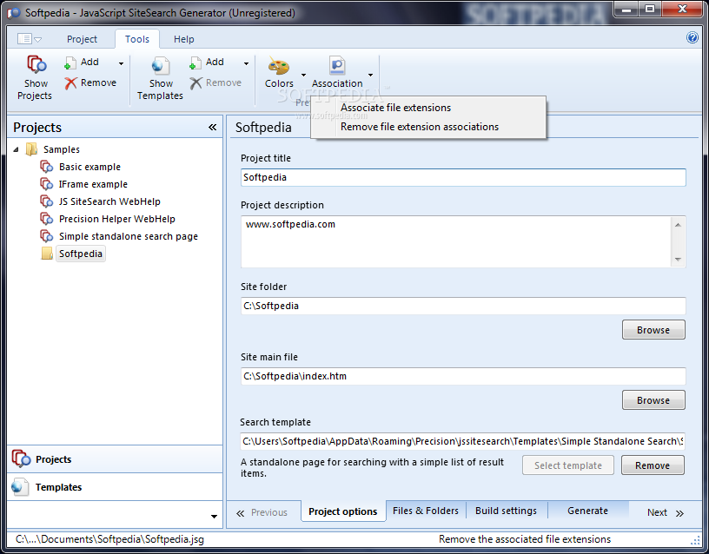Image resolution: width=709 pixels, height=554 pixels.
Task: Expand the project Add dropdown arrow
Action: click(121, 63)
